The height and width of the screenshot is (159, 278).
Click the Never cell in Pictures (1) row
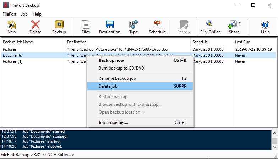(240, 61)
